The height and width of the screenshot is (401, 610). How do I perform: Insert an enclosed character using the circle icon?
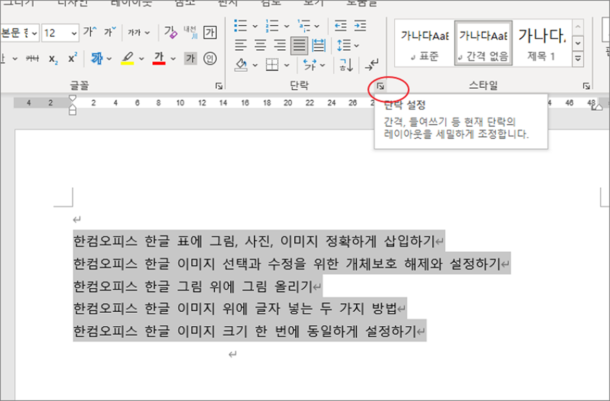tap(210, 59)
